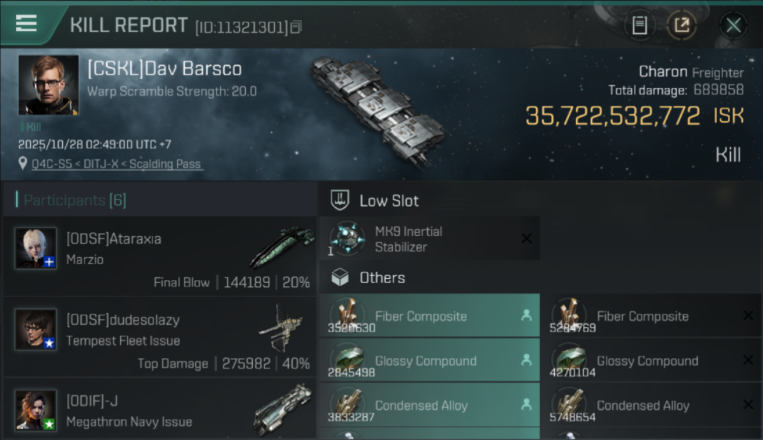Open the hamburger menu
Screen dimensions: 763x440
point(26,23)
